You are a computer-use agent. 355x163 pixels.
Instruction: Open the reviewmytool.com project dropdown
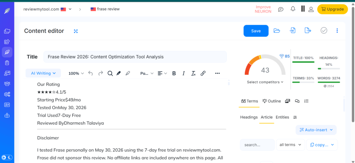47,9
